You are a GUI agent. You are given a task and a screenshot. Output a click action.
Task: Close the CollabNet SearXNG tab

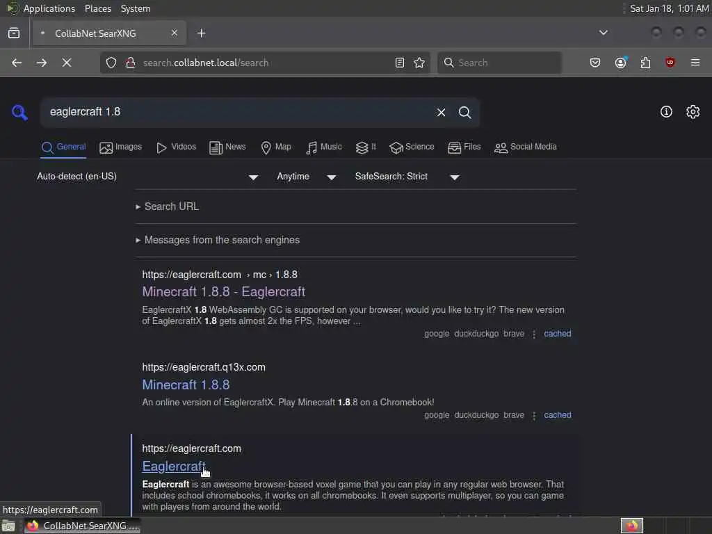175,33
